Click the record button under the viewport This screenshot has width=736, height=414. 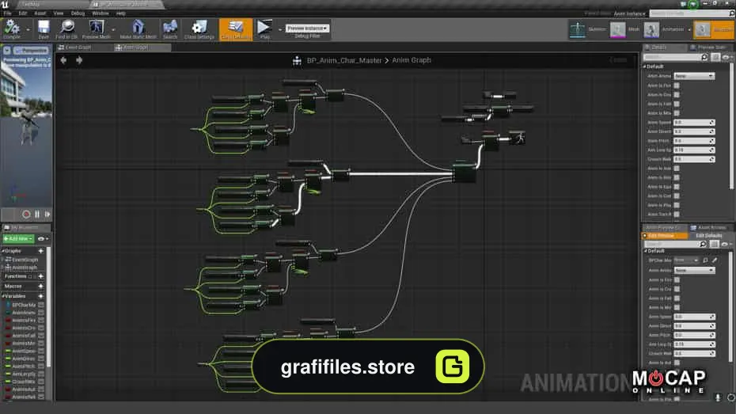(26, 214)
